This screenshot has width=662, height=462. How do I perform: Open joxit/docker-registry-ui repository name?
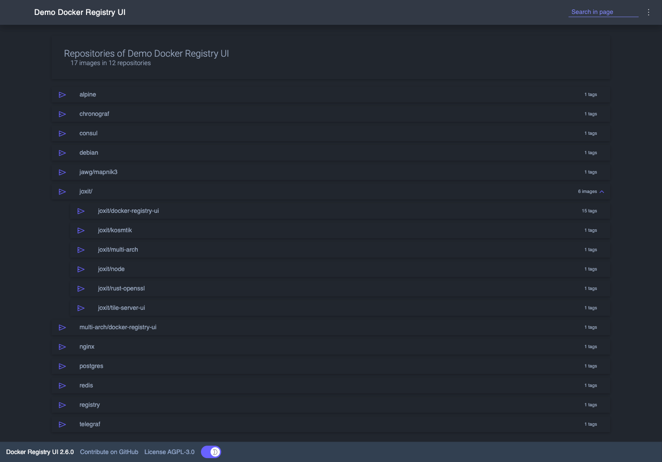[128, 211]
